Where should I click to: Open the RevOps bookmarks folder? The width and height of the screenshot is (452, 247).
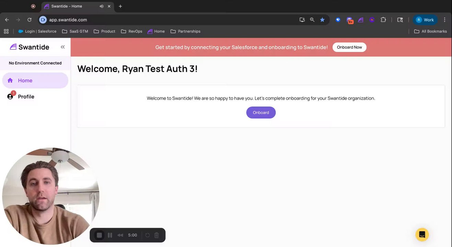(x=131, y=31)
